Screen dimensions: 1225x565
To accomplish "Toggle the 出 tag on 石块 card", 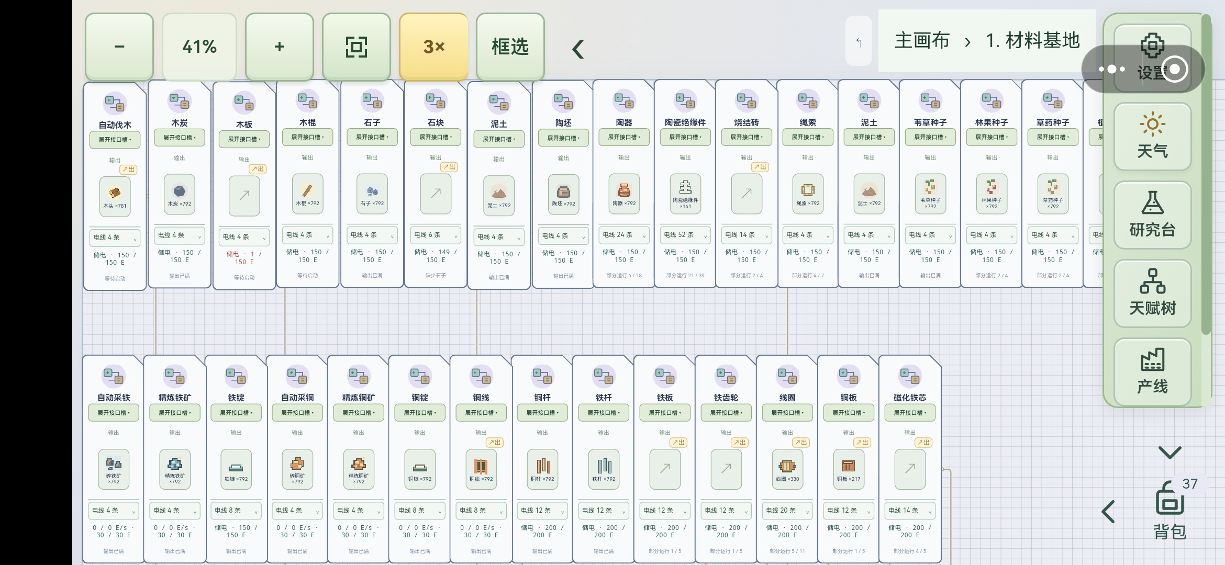I will coord(449,167).
